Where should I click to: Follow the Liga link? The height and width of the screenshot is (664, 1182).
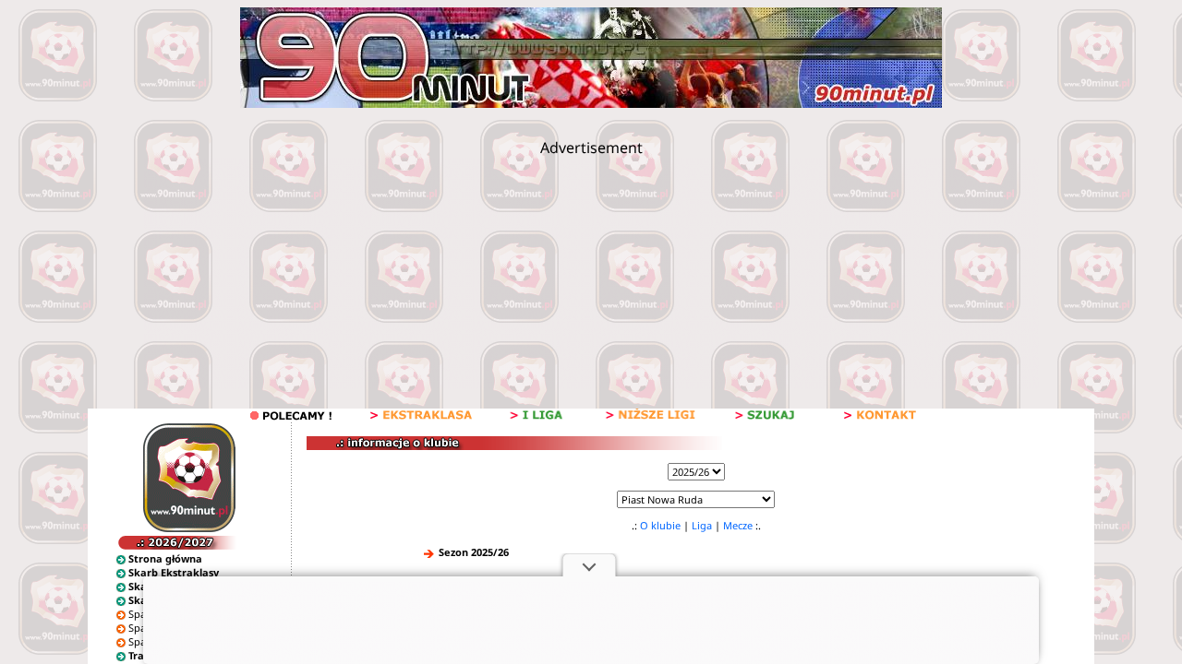pos(702,526)
